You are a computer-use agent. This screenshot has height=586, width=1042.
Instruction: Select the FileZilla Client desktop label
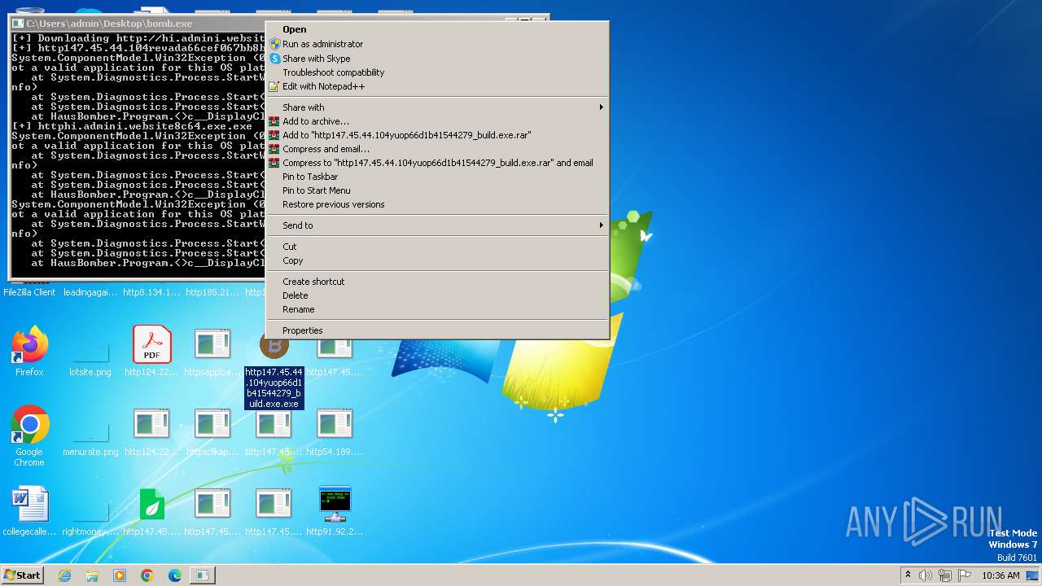pyautogui.click(x=29, y=292)
